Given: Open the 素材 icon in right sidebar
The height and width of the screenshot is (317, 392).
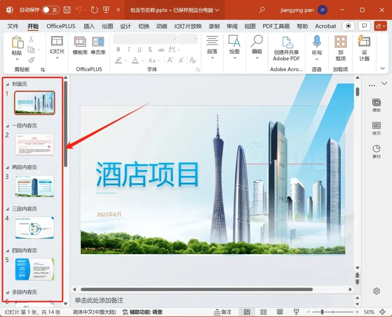Looking at the screenshot, I should click(x=376, y=152).
